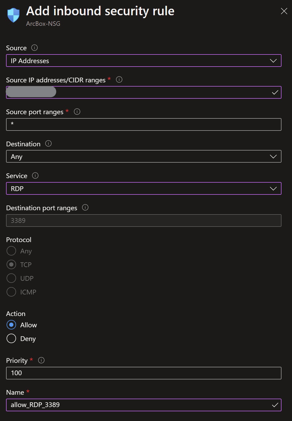Select the UDP protocol radio button
This screenshot has width=292, height=421.
point(11,278)
